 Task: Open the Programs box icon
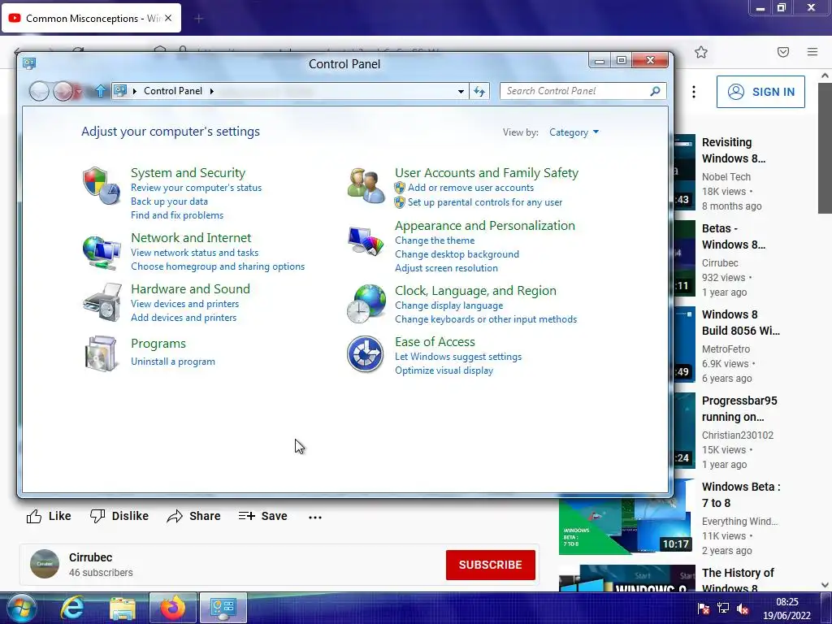pyautogui.click(x=101, y=353)
